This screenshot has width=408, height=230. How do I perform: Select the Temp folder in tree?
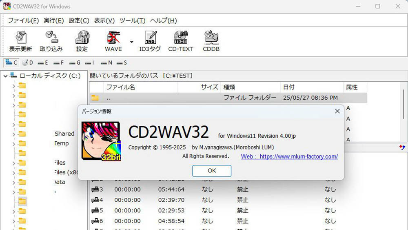pos(62,143)
